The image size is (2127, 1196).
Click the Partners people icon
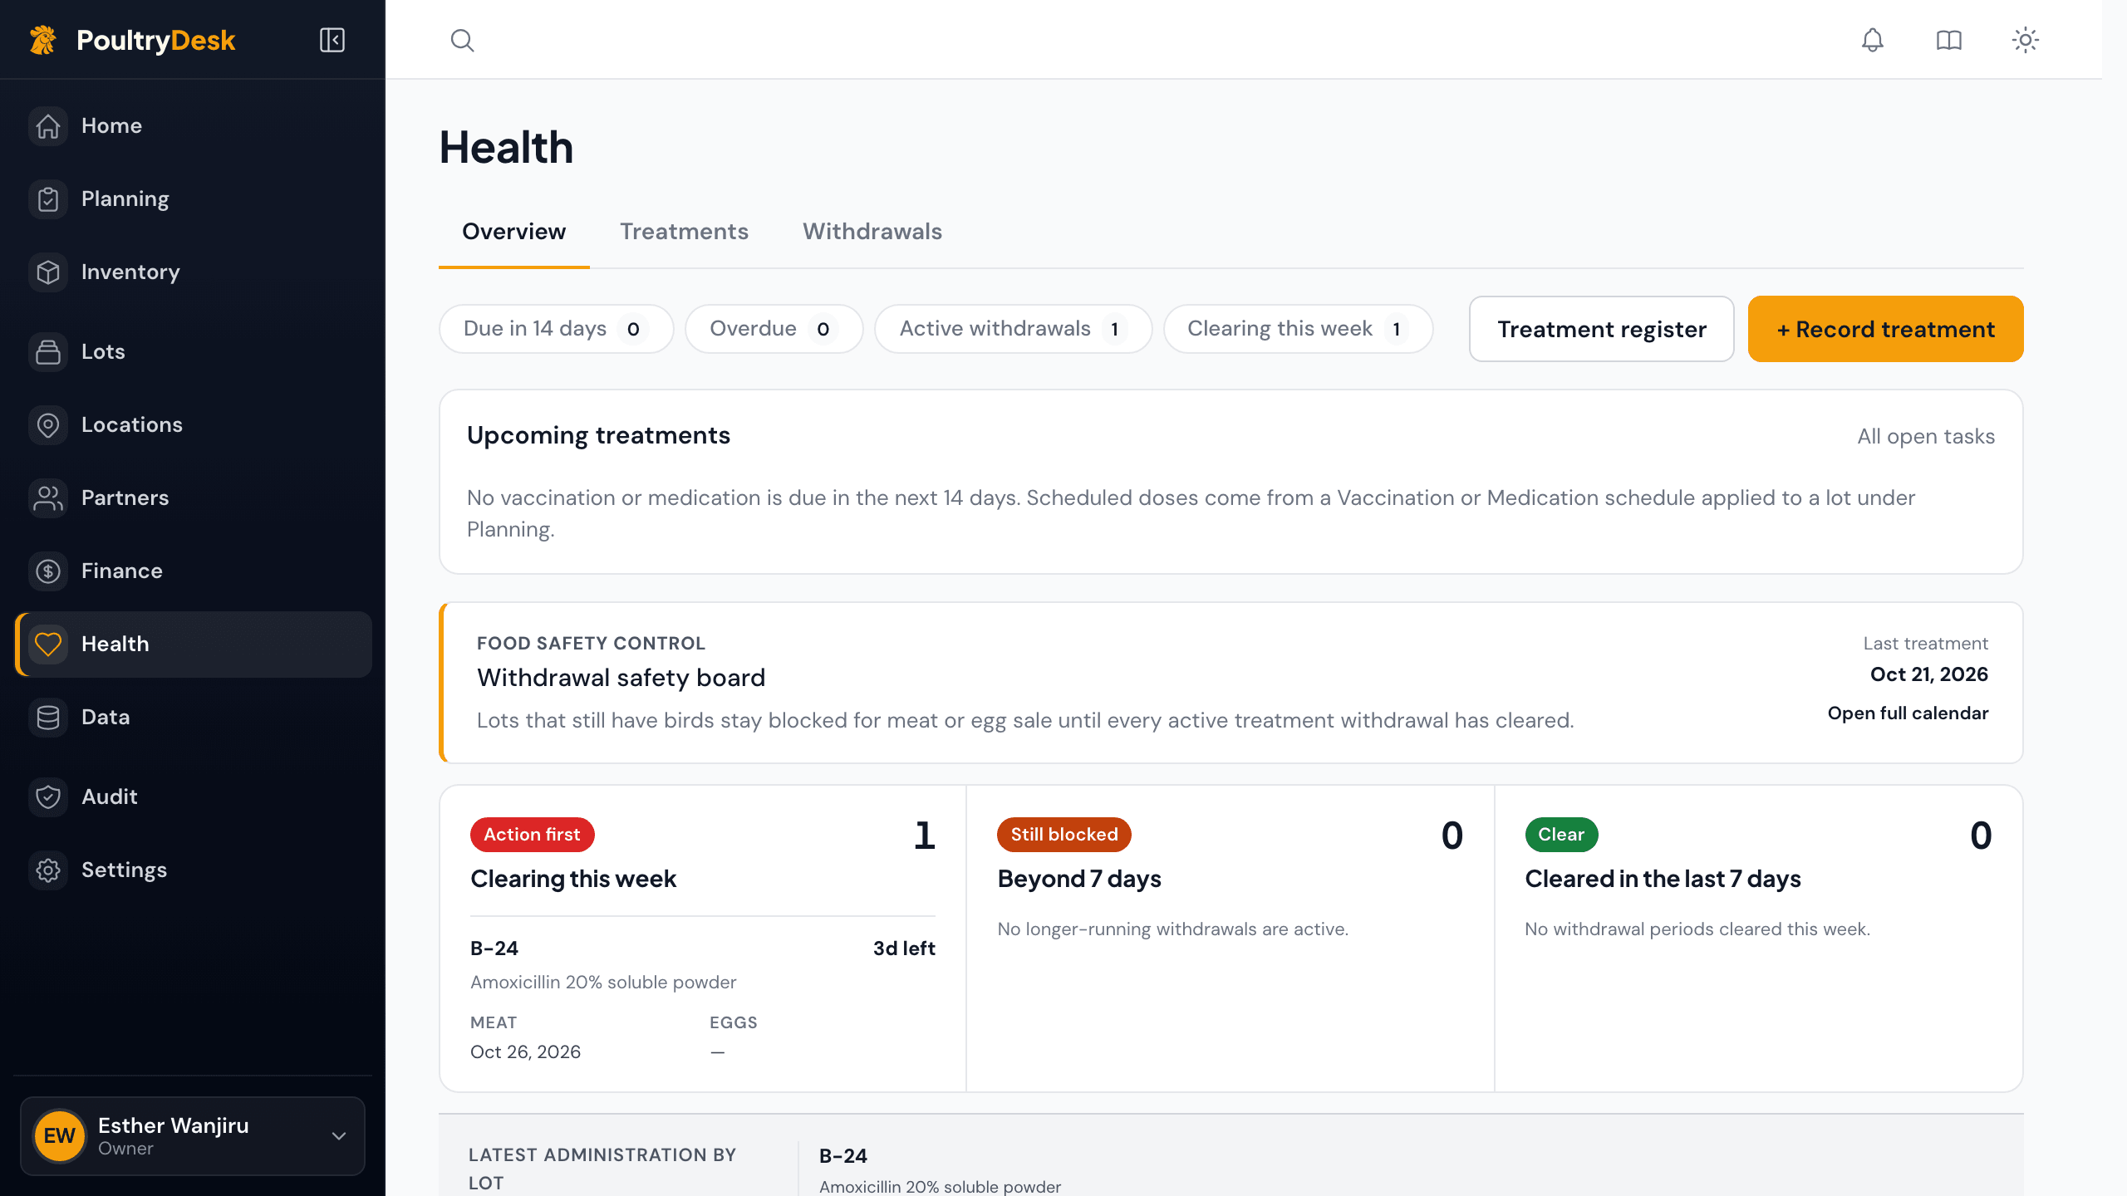pos(48,498)
